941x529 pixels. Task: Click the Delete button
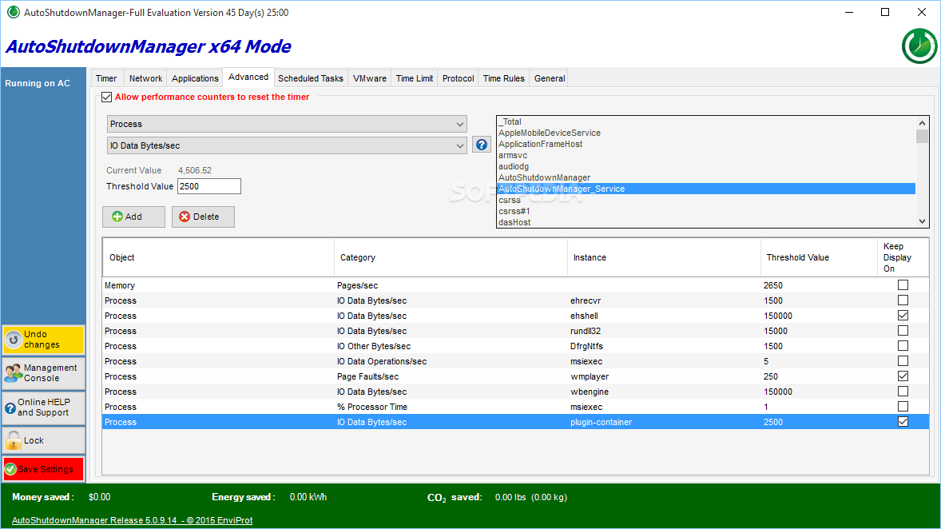click(x=203, y=217)
